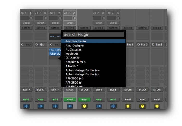
Task: Open the St Out output menu on the Bus 3 channel
Action: (x=157, y=90)
